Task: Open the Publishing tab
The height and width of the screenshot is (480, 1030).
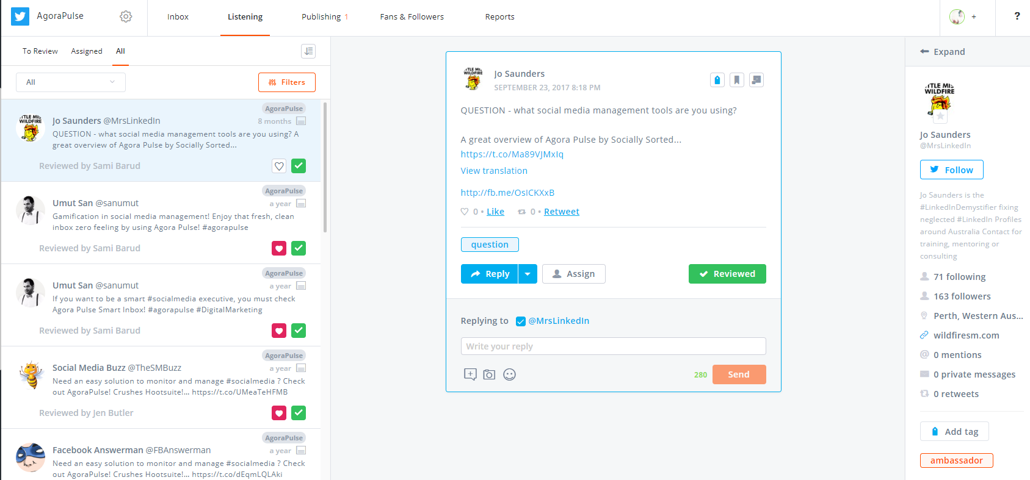Action: coord(321,17)
